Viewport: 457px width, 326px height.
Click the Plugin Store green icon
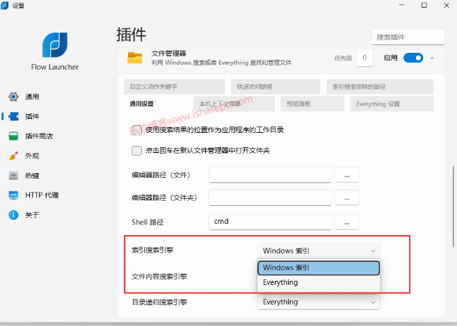(13, 136)
